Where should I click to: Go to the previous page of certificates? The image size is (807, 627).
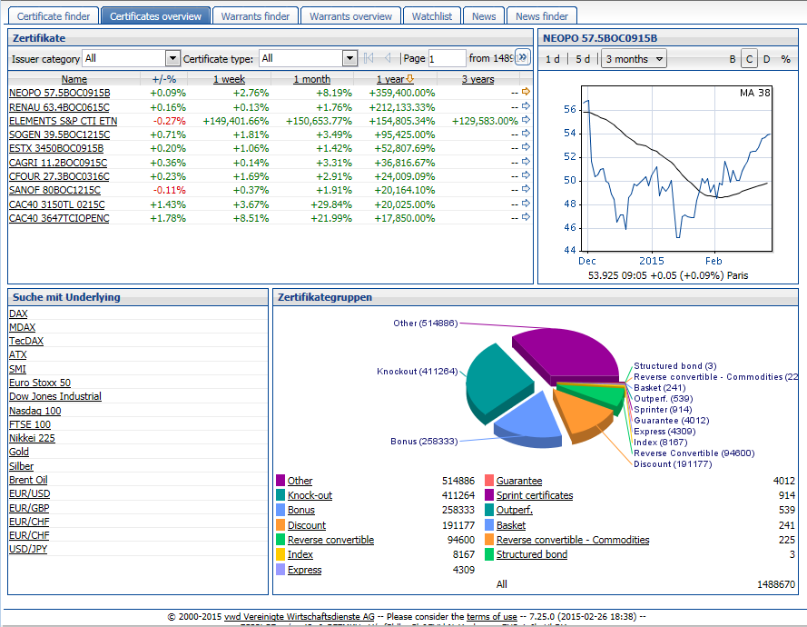[388, 58]
